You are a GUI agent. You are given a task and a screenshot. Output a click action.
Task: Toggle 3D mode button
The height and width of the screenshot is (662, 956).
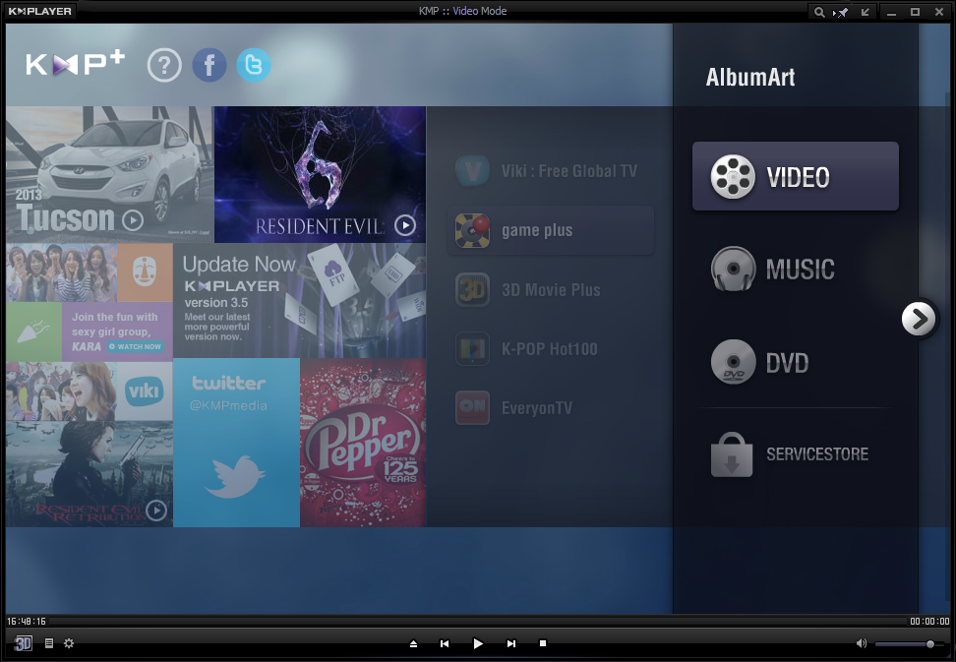(x=24, y=643)
